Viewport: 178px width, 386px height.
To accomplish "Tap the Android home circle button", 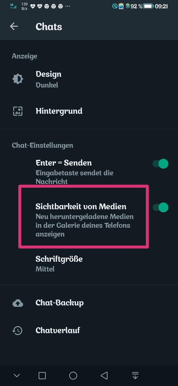I will 73,375.
